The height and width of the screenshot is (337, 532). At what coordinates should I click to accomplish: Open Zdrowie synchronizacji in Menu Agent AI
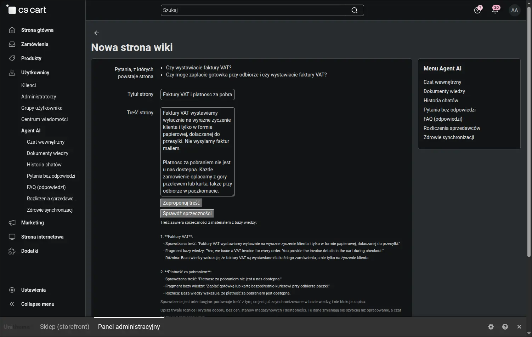coord(449,137)
